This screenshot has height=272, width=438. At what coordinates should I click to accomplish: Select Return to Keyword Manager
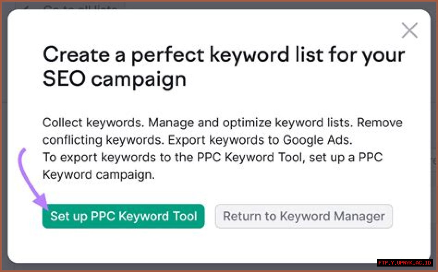point(304,216)
